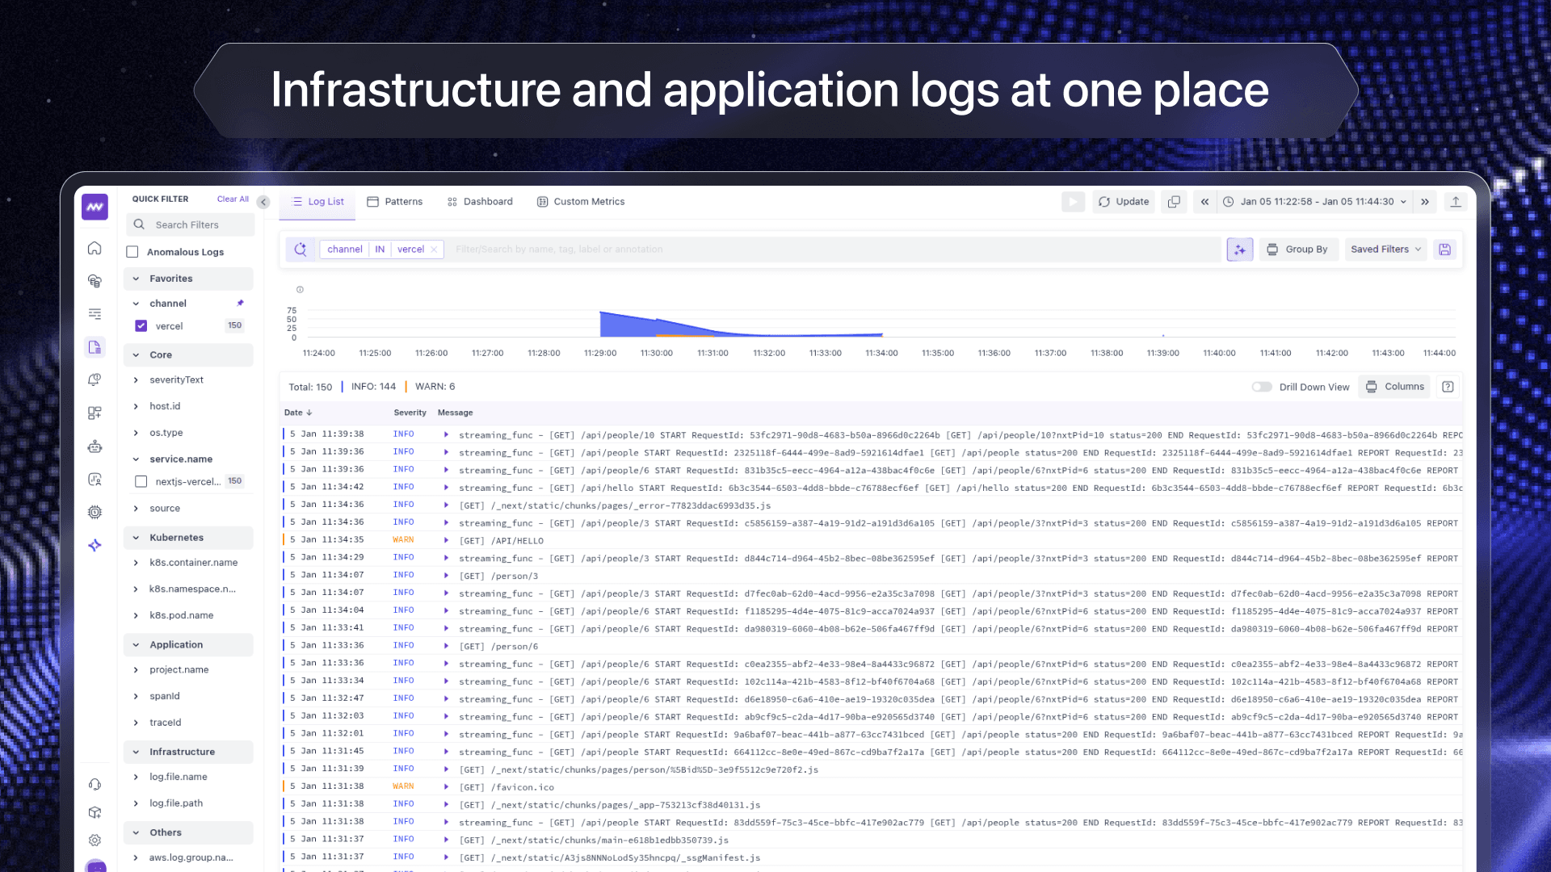Click the Group By button
Screen dimensions: 1551x872
tap(1297, 249)
